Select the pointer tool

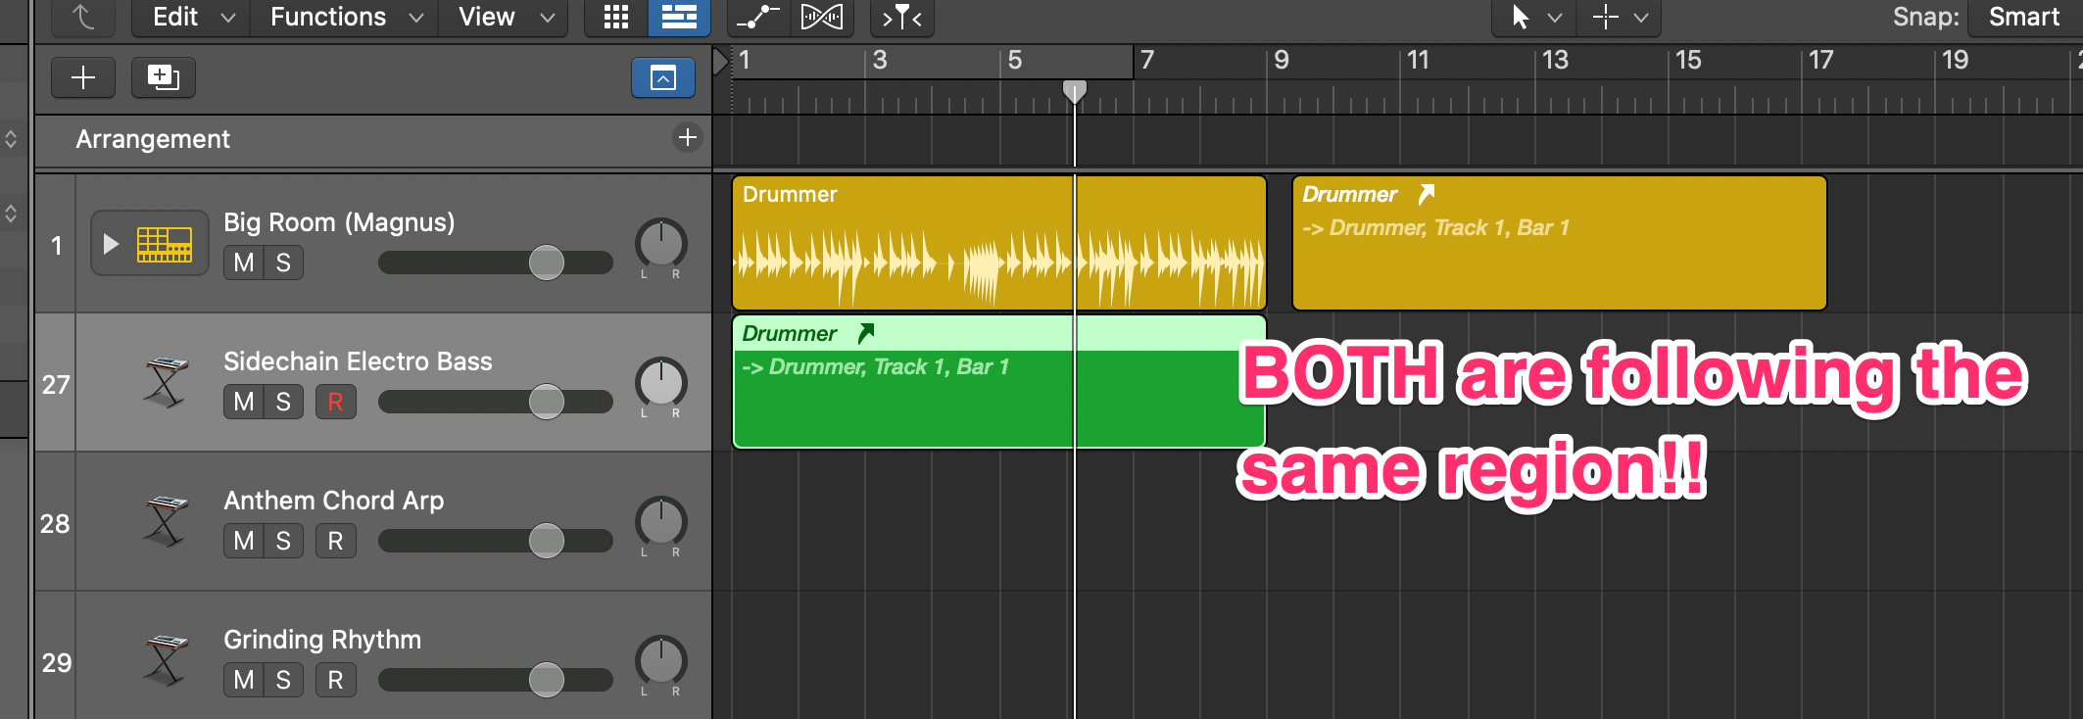click(1520, 17)
